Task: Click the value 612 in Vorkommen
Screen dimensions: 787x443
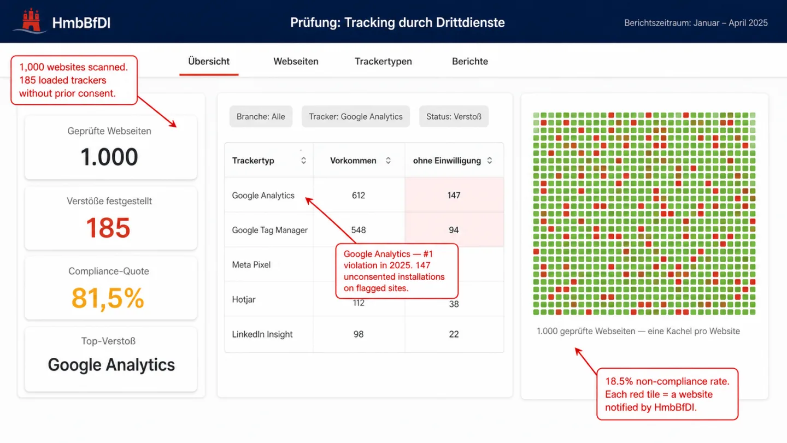Action: point(359,196)
